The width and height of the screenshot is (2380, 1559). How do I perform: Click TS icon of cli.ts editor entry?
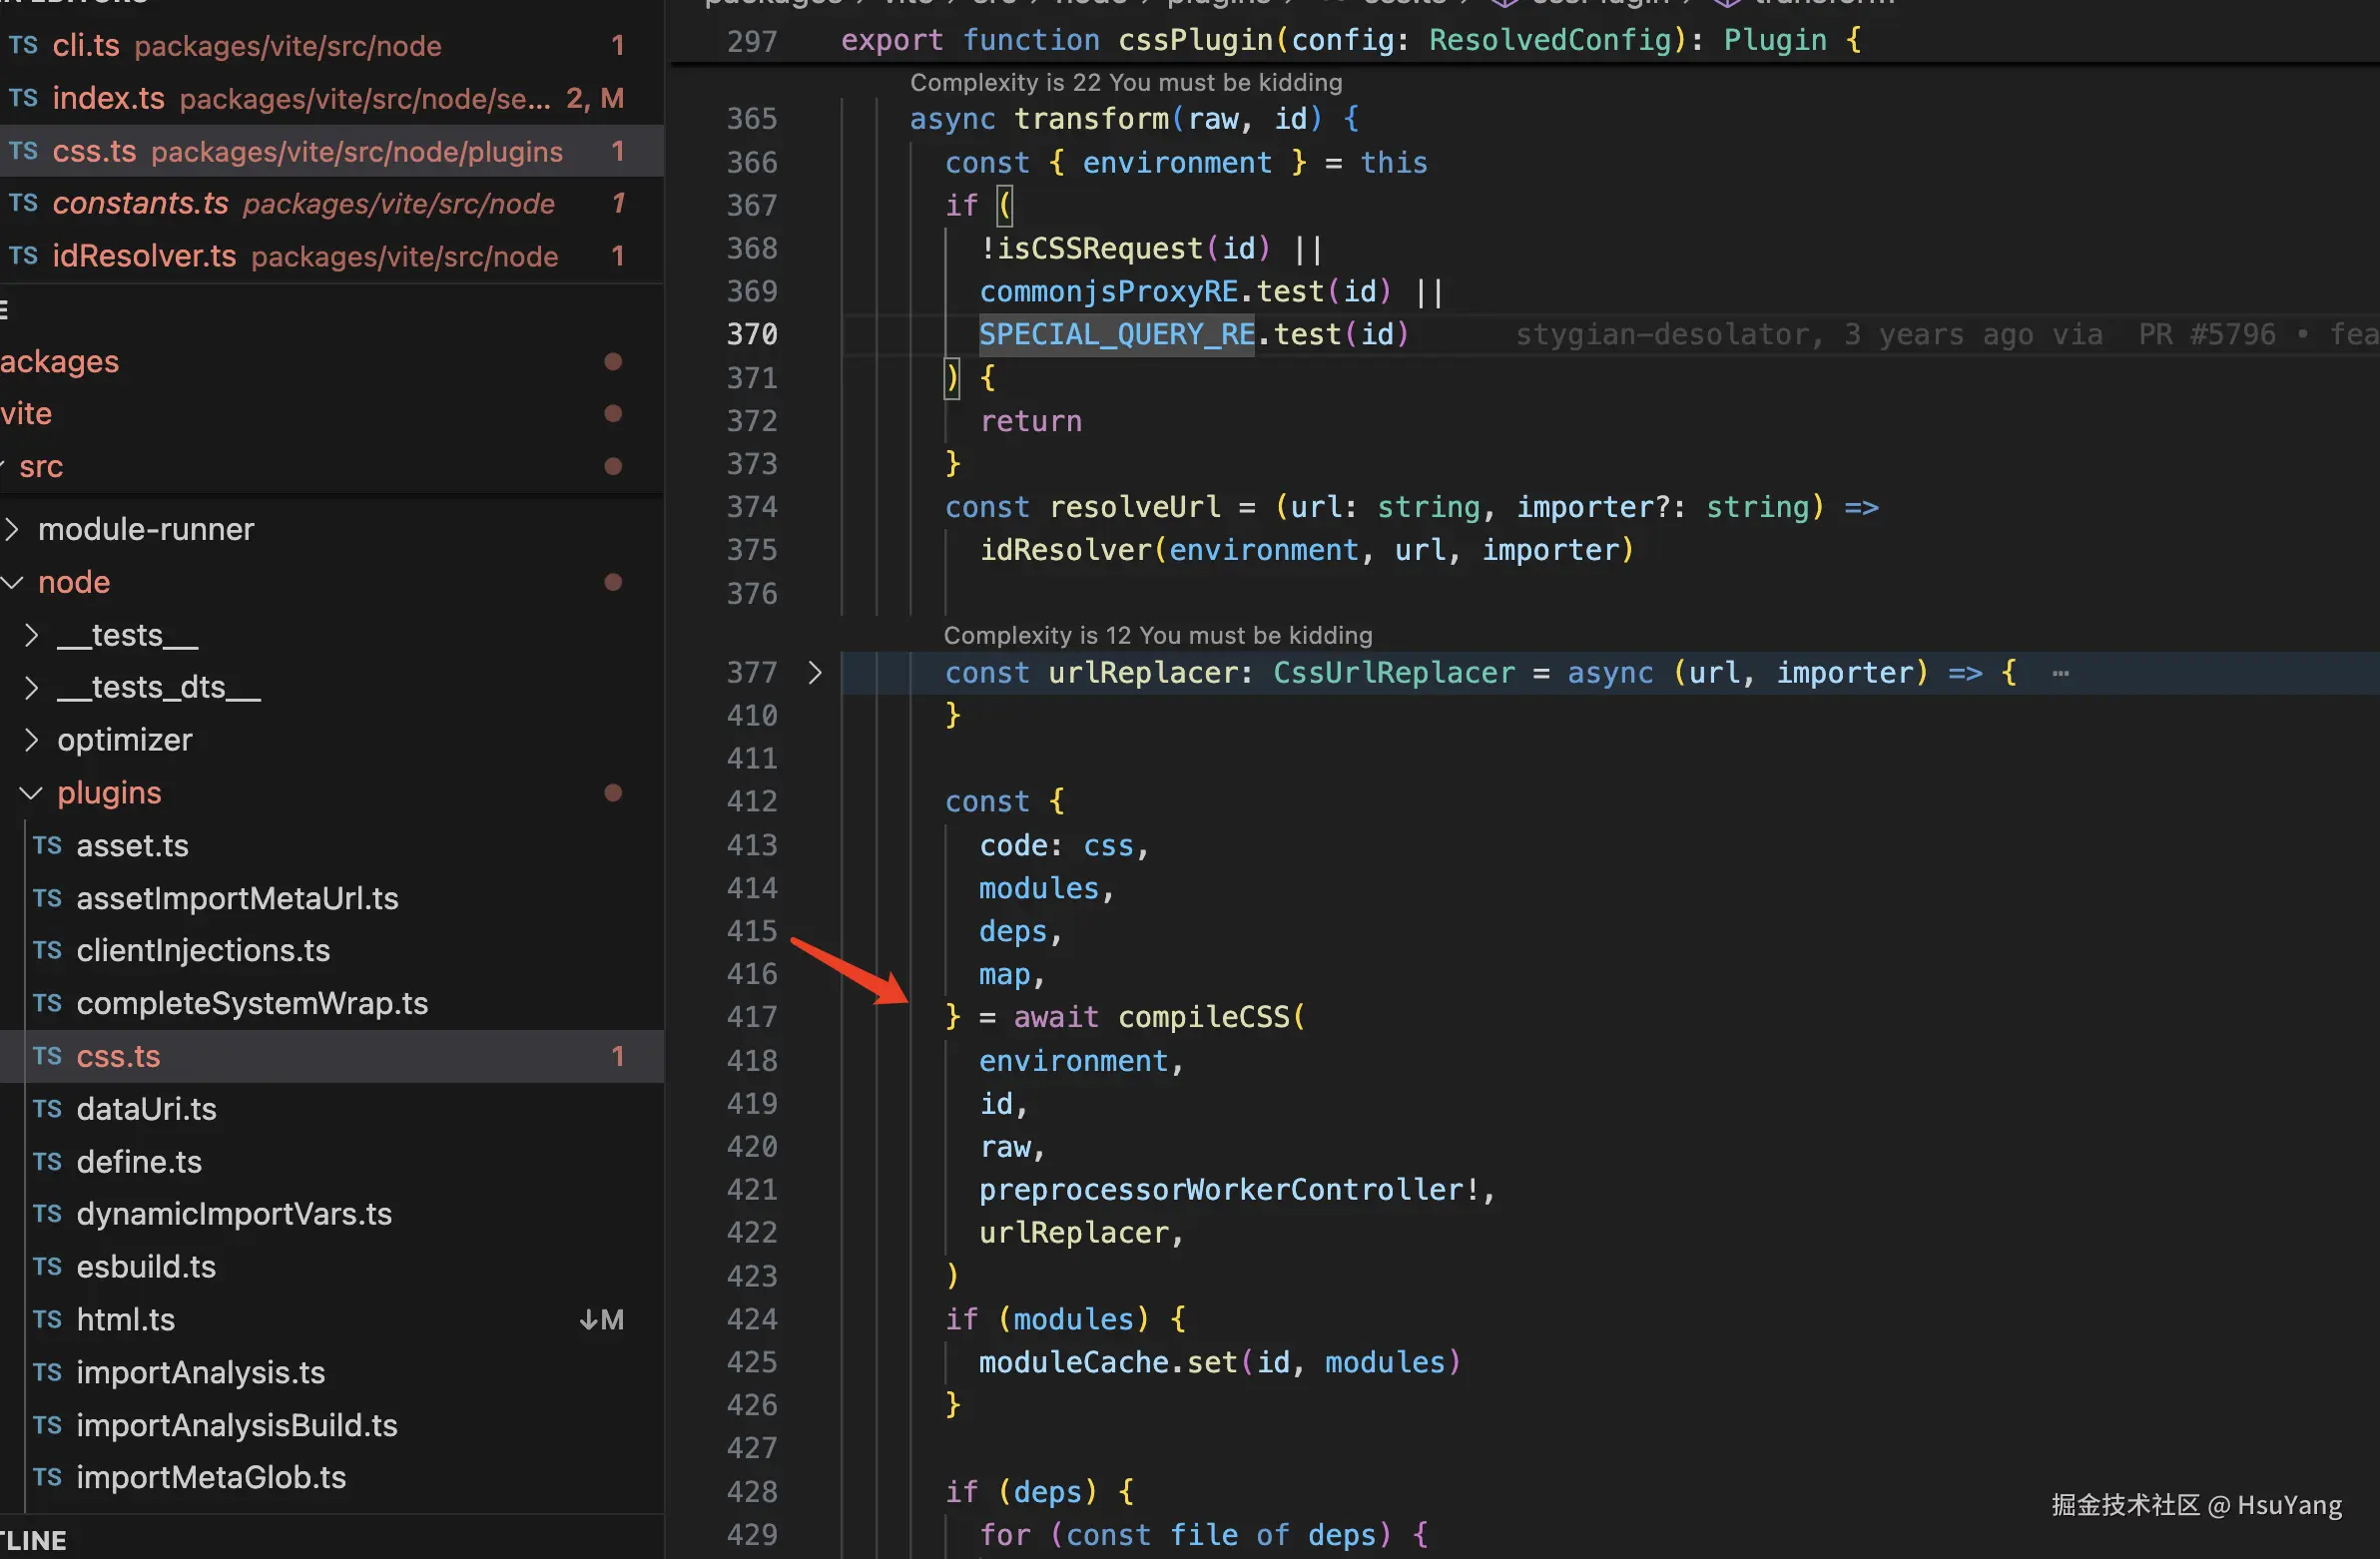point(23,45)
